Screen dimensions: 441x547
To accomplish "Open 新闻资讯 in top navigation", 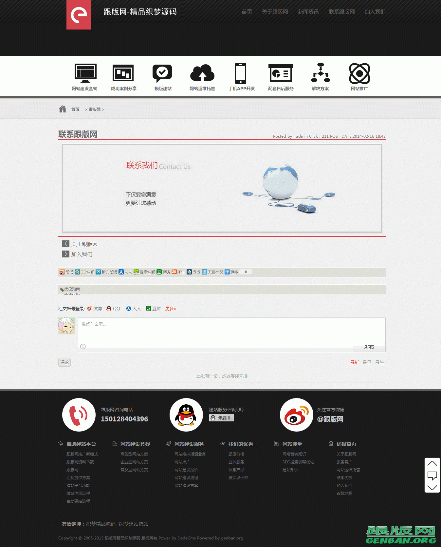I will 308,12.
